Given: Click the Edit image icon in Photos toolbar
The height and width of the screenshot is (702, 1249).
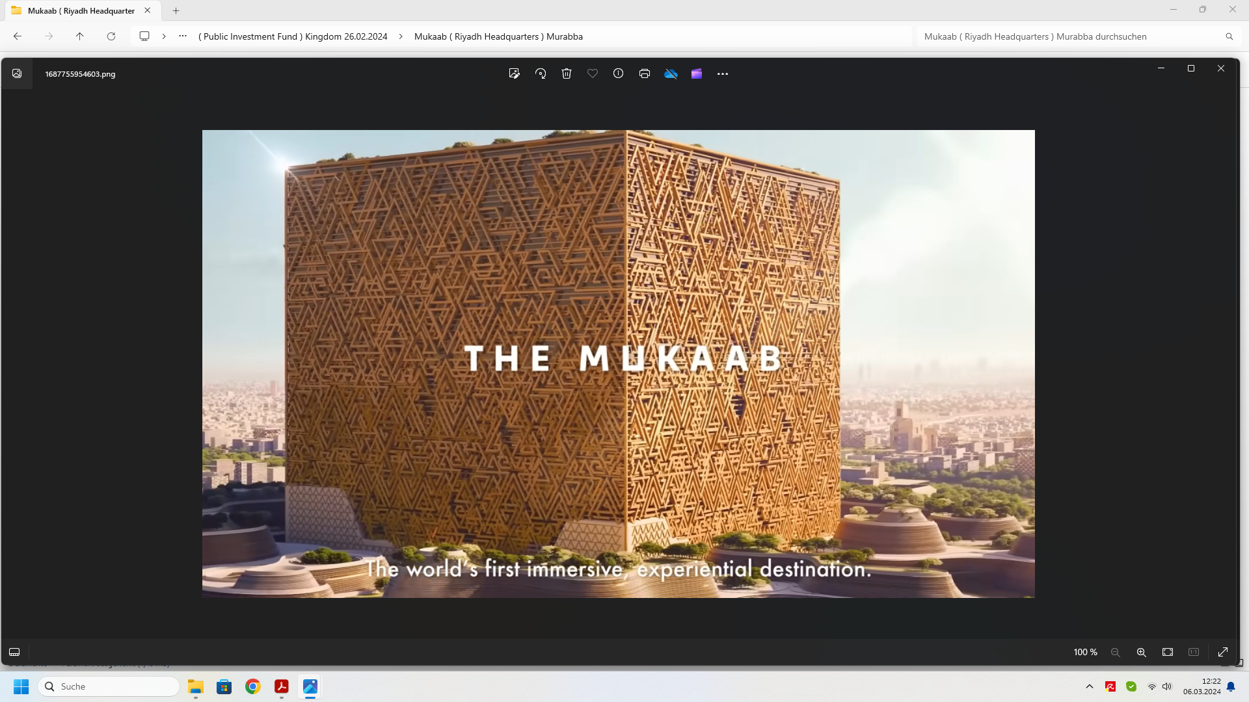Looking at the screenshot, I should 514,73.
